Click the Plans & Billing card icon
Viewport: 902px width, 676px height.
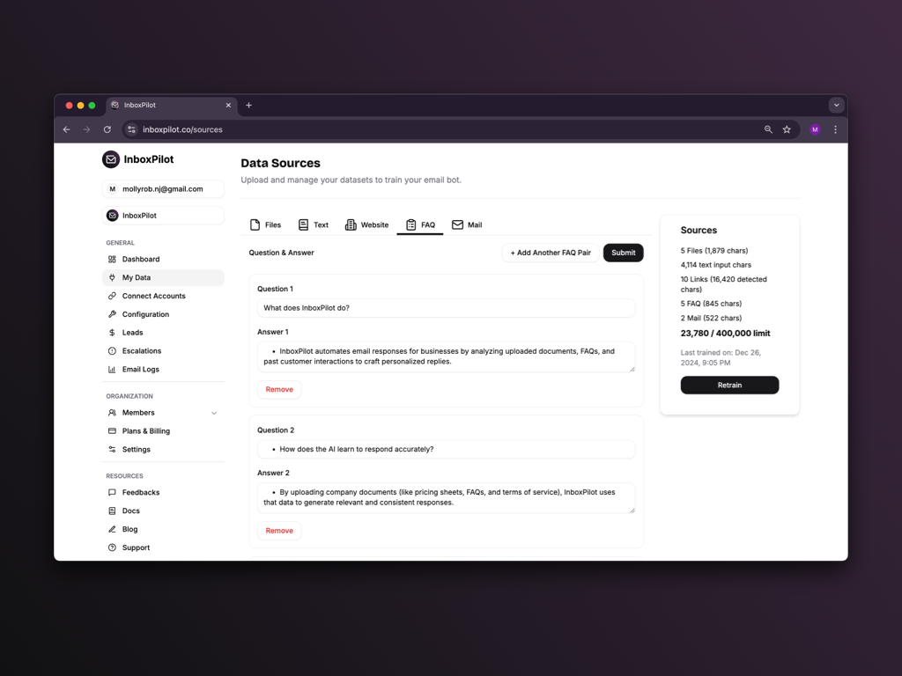(x=112, y=431)
